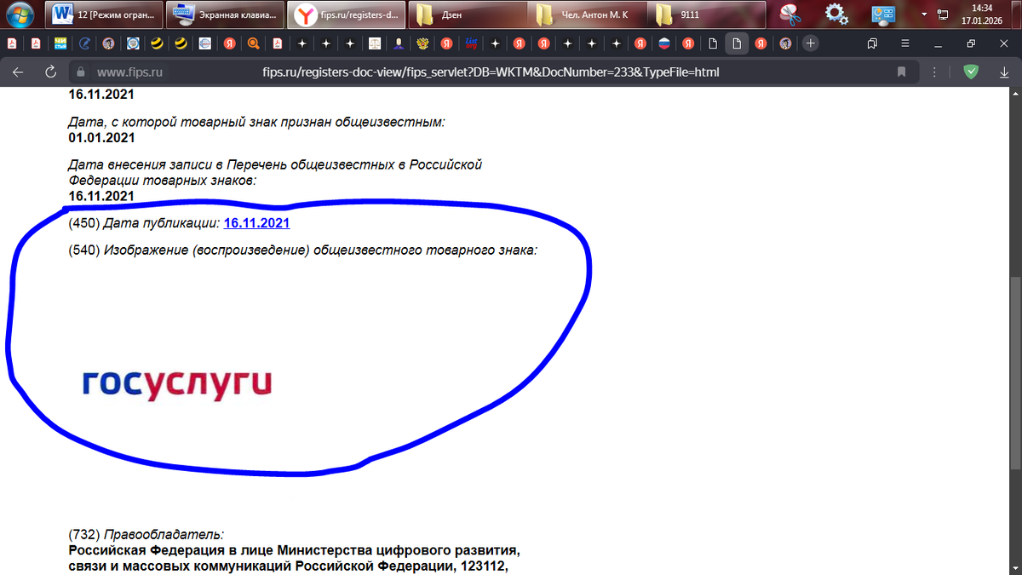Viewport: 1022px width, 575px height.
Task: Click the 'Российская Федерация в лице Министерства' line
Action: [295, 550]
